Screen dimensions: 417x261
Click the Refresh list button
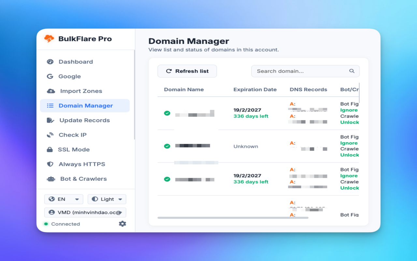click(x=187, y=71)
